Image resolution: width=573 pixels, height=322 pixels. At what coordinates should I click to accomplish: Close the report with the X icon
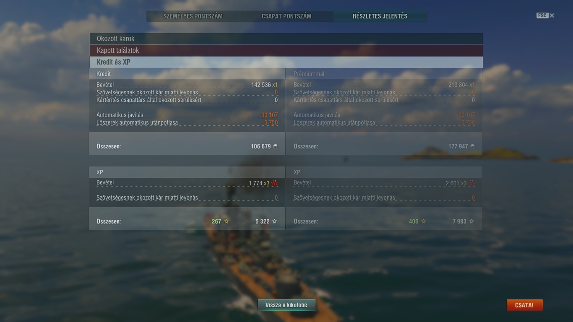(552, 16)
